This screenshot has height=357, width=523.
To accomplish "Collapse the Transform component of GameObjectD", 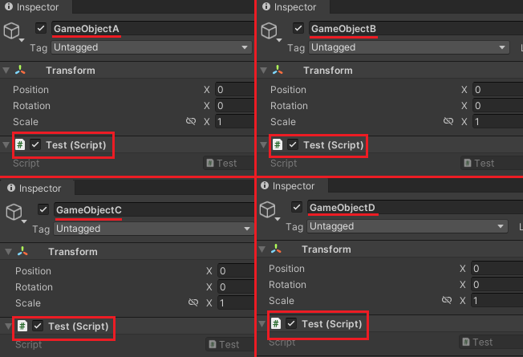I will 262,249.
